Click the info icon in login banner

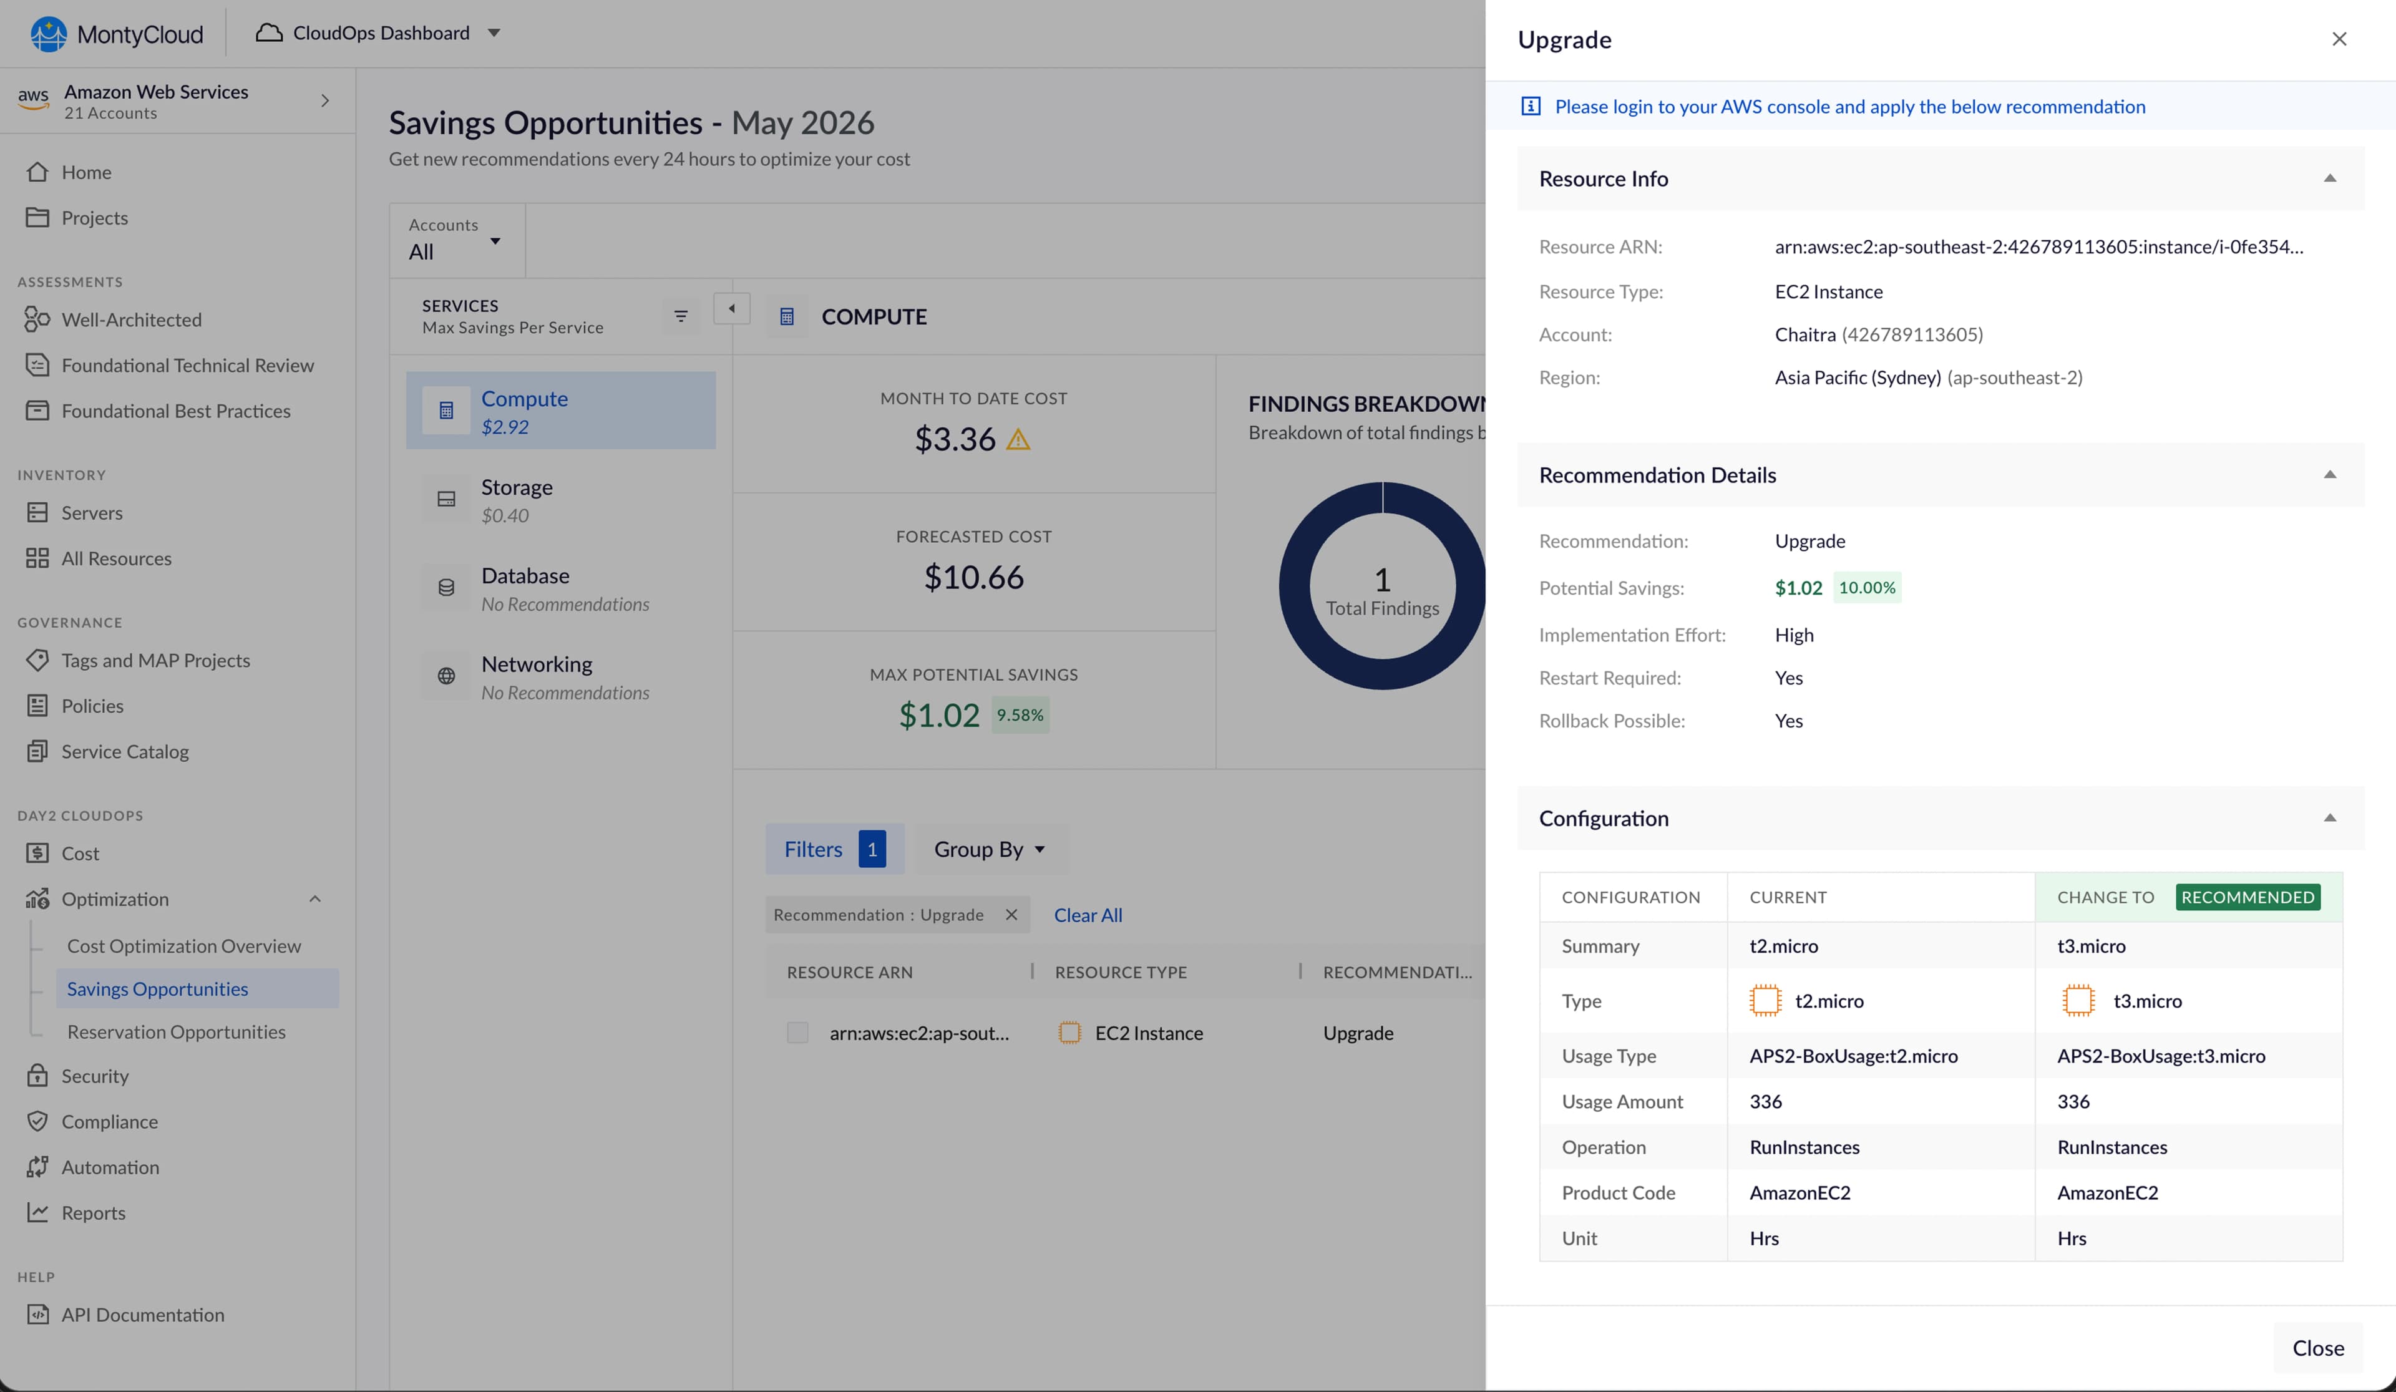point(1531,107)
